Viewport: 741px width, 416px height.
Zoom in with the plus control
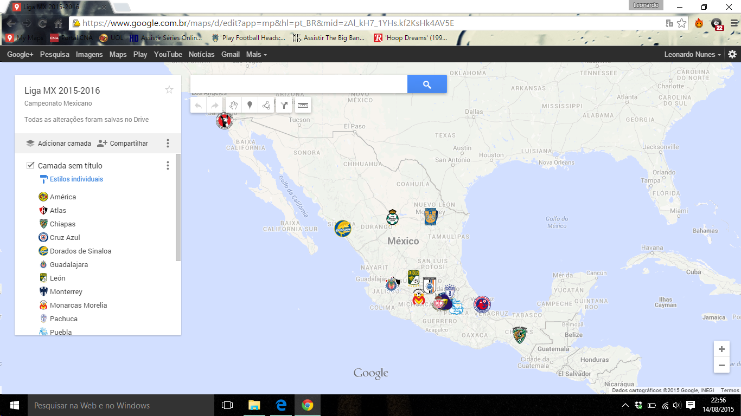(x=721, y=349)
